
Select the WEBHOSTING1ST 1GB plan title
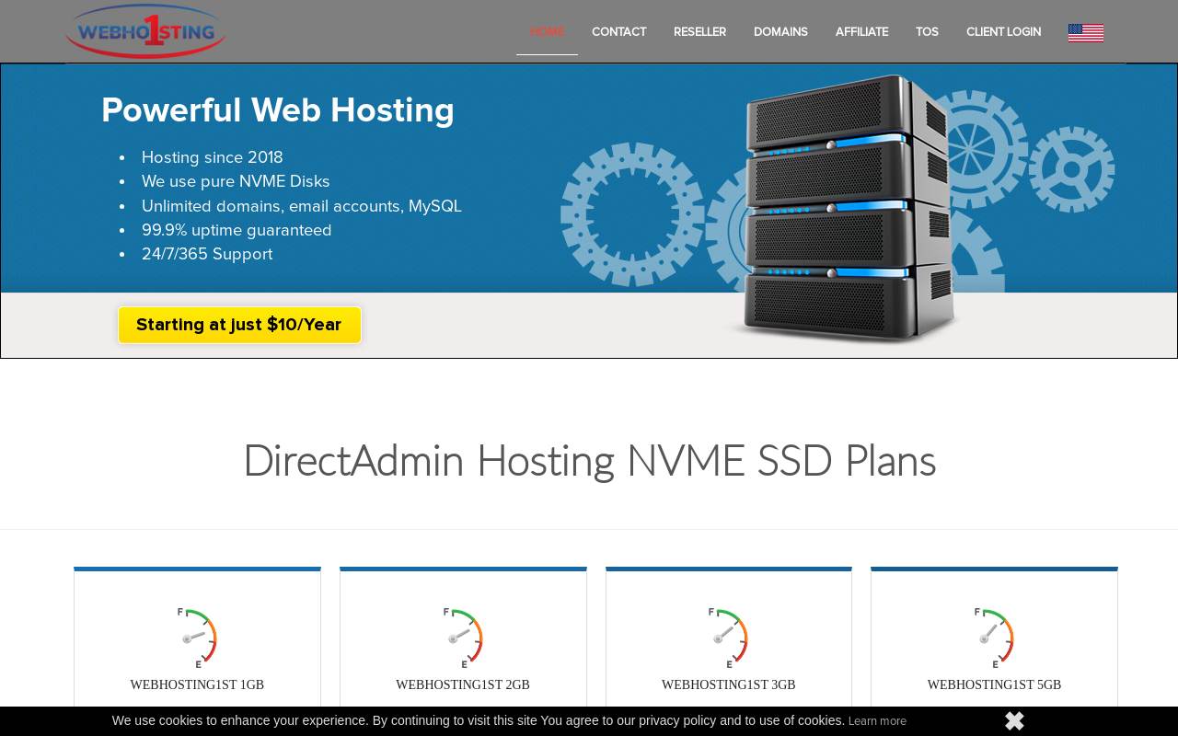(x=197, y=684)
